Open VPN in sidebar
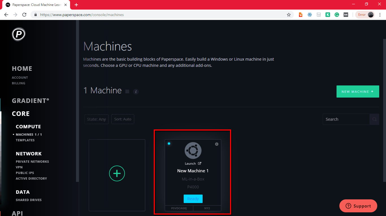The image size is (386, 216). tap(19, 167)
